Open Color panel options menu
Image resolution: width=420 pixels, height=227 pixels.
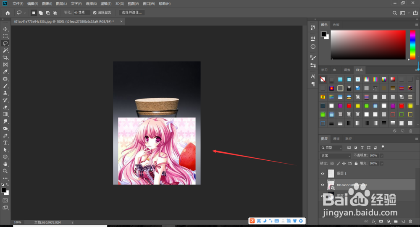coord(417,25)
